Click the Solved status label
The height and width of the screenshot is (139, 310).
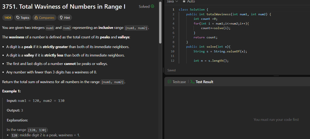[144, 6]
